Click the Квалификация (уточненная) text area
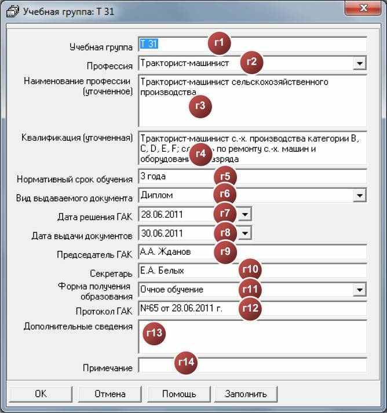The height and width of the screenshot is (413, 387). (x=253, y=148)
